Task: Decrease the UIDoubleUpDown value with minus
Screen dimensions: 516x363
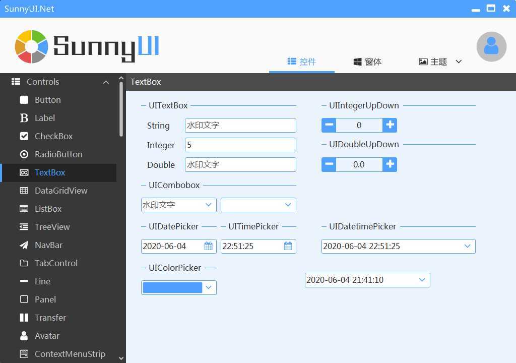Action: 329,164
